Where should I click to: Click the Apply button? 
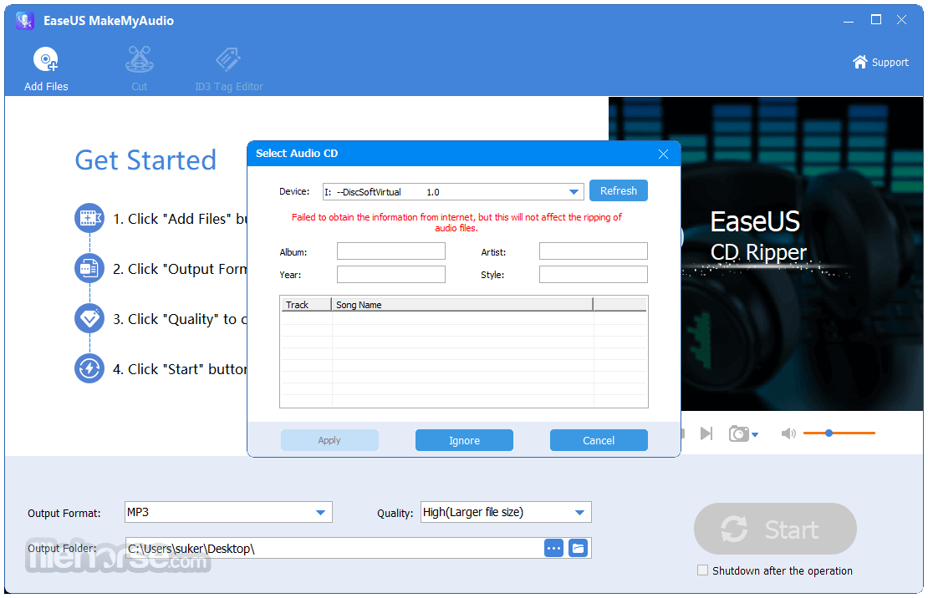(329, 440)
